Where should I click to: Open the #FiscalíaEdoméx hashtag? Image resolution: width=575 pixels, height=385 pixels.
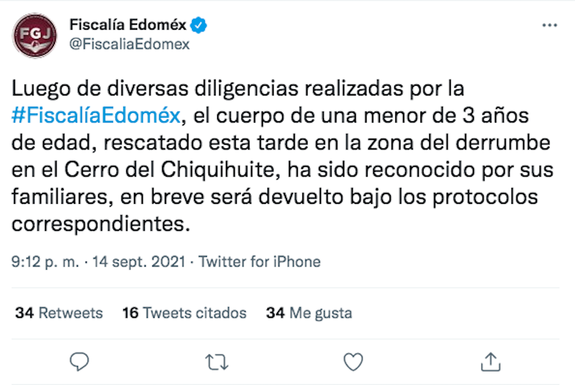point(96,115)
